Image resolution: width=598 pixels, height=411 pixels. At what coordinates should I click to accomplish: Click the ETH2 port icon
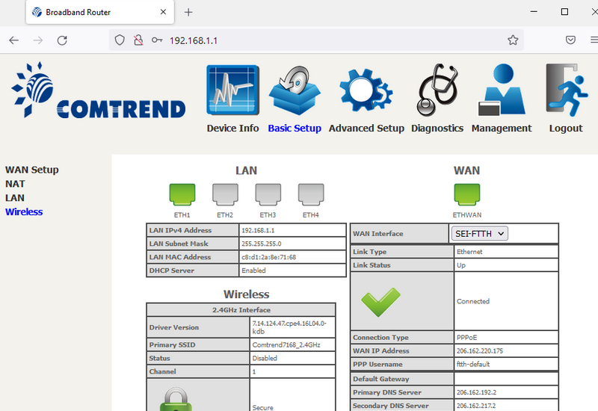225,194
